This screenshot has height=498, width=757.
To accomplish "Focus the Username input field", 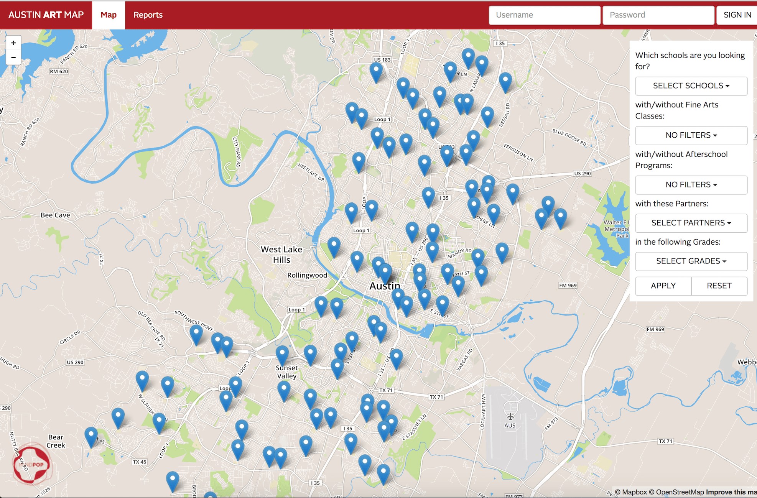I will [x=544, y=15].
